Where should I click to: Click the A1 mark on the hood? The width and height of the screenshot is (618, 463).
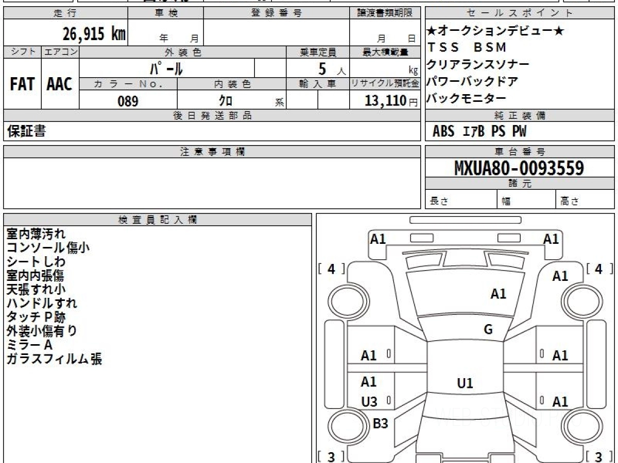(499, 294)
